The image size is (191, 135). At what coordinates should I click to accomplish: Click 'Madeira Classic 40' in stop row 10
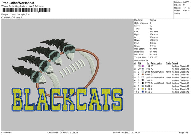(x=180, y=92)
